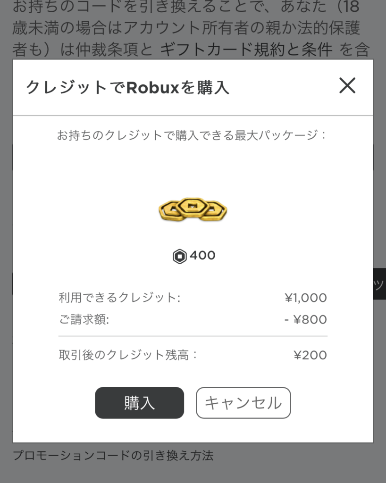This screenshot has height=483, width=386.
Task: Open プロモーションコードの引き換え方法 help text
Action: tap(113, 455)
